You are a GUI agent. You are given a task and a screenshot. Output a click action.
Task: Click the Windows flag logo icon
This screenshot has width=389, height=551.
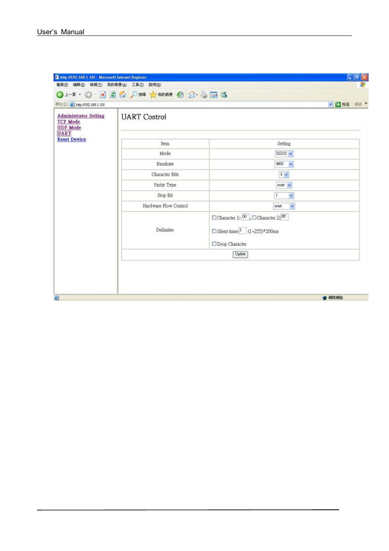tap(362, 85)
